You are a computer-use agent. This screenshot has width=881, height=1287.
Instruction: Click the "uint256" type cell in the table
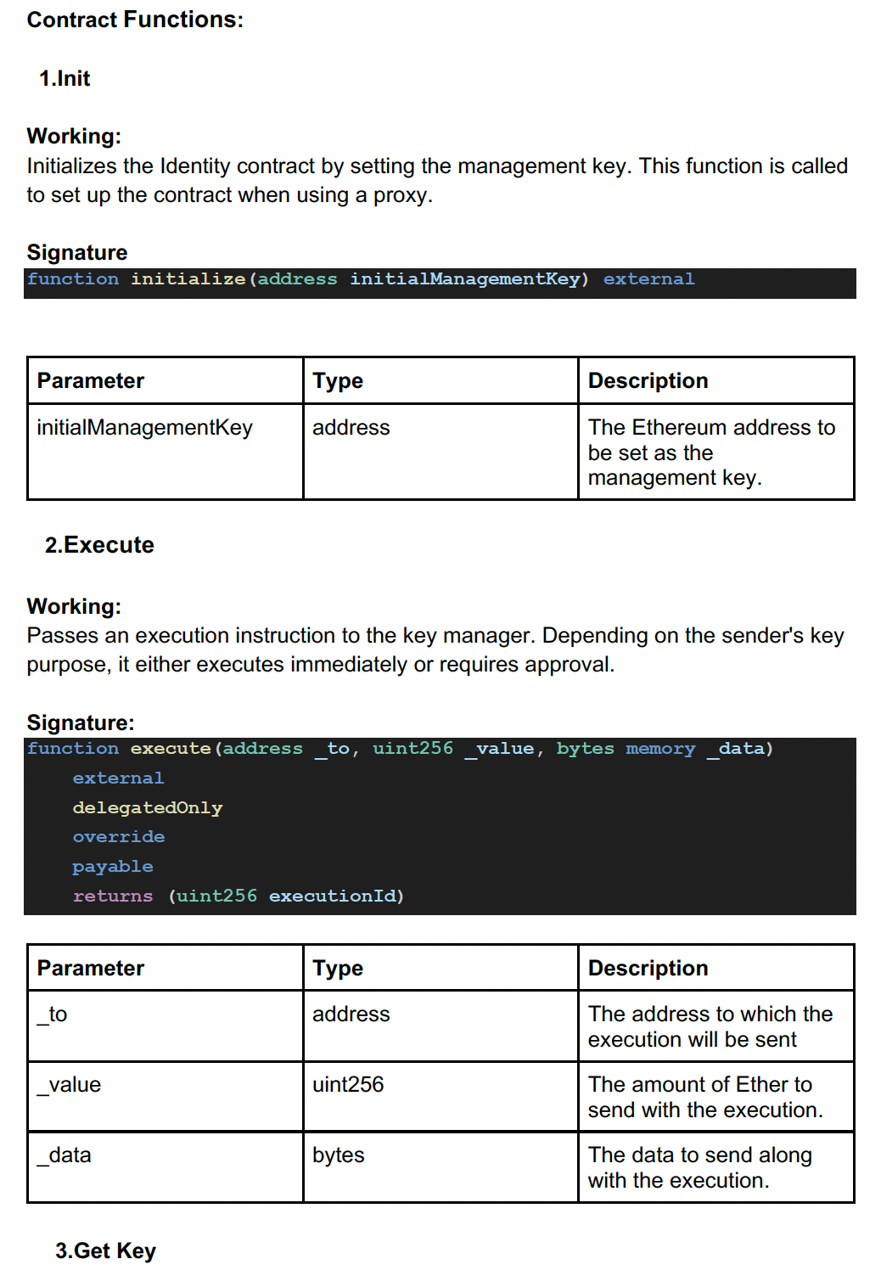[348, 1085]
